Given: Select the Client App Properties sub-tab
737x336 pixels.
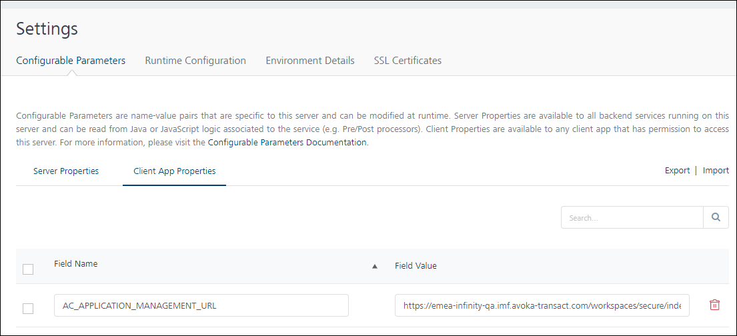Looking at the screenshot, I should click(x=174, y=171).
